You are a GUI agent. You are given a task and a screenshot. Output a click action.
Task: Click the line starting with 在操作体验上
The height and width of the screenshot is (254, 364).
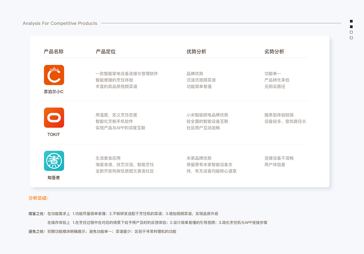tap(157, 222)
